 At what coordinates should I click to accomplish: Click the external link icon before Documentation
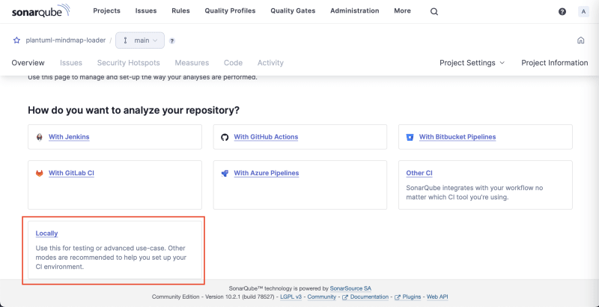345,297
